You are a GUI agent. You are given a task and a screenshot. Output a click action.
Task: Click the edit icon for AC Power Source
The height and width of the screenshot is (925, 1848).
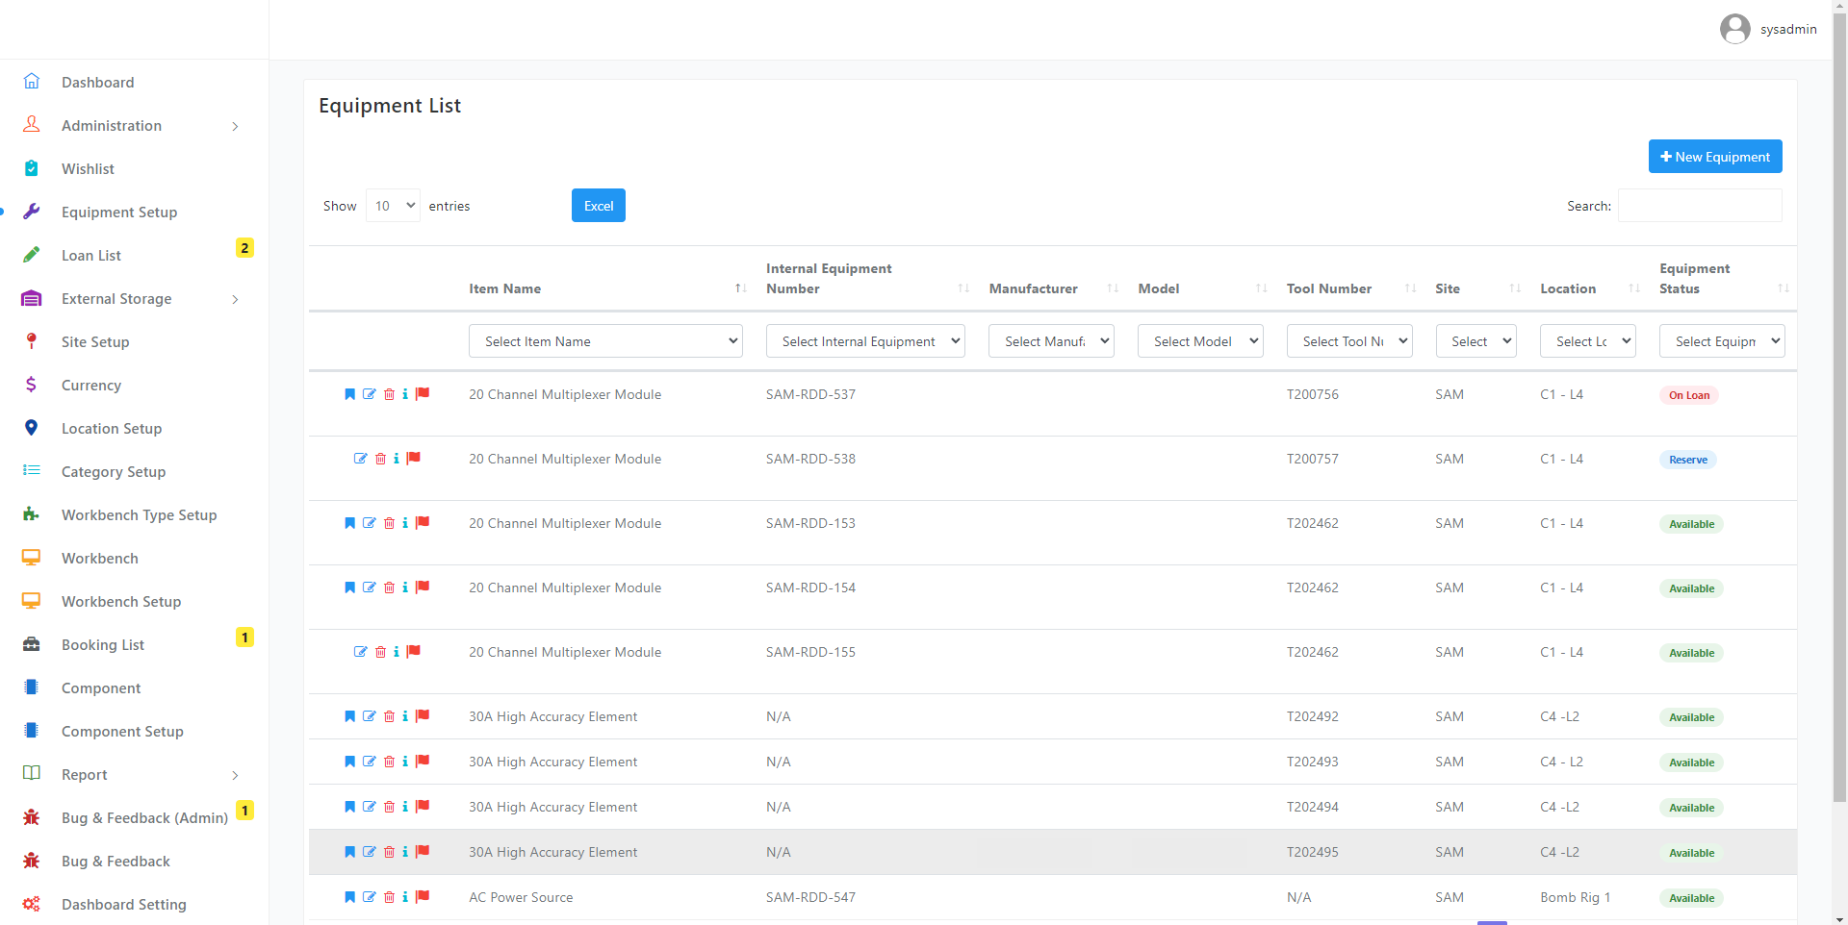[x=369, y=897]
